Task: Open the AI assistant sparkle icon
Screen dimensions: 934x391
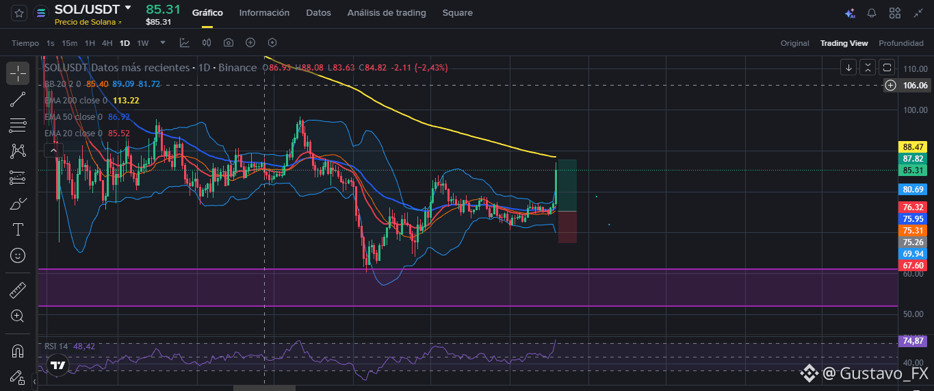Action: point(850,13)
